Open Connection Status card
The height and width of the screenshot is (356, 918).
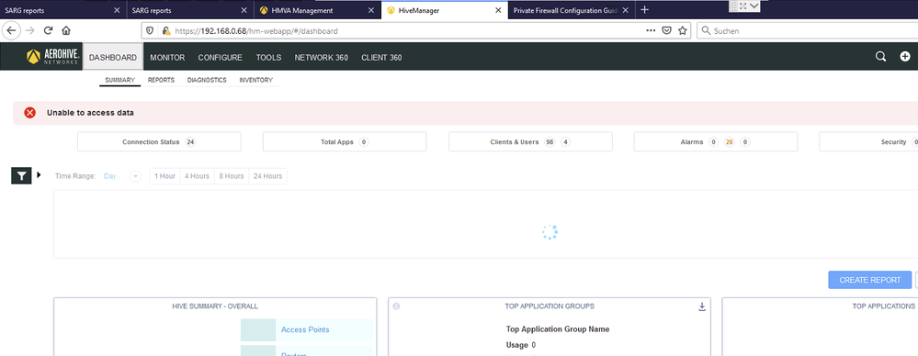[x=159, y=142]
